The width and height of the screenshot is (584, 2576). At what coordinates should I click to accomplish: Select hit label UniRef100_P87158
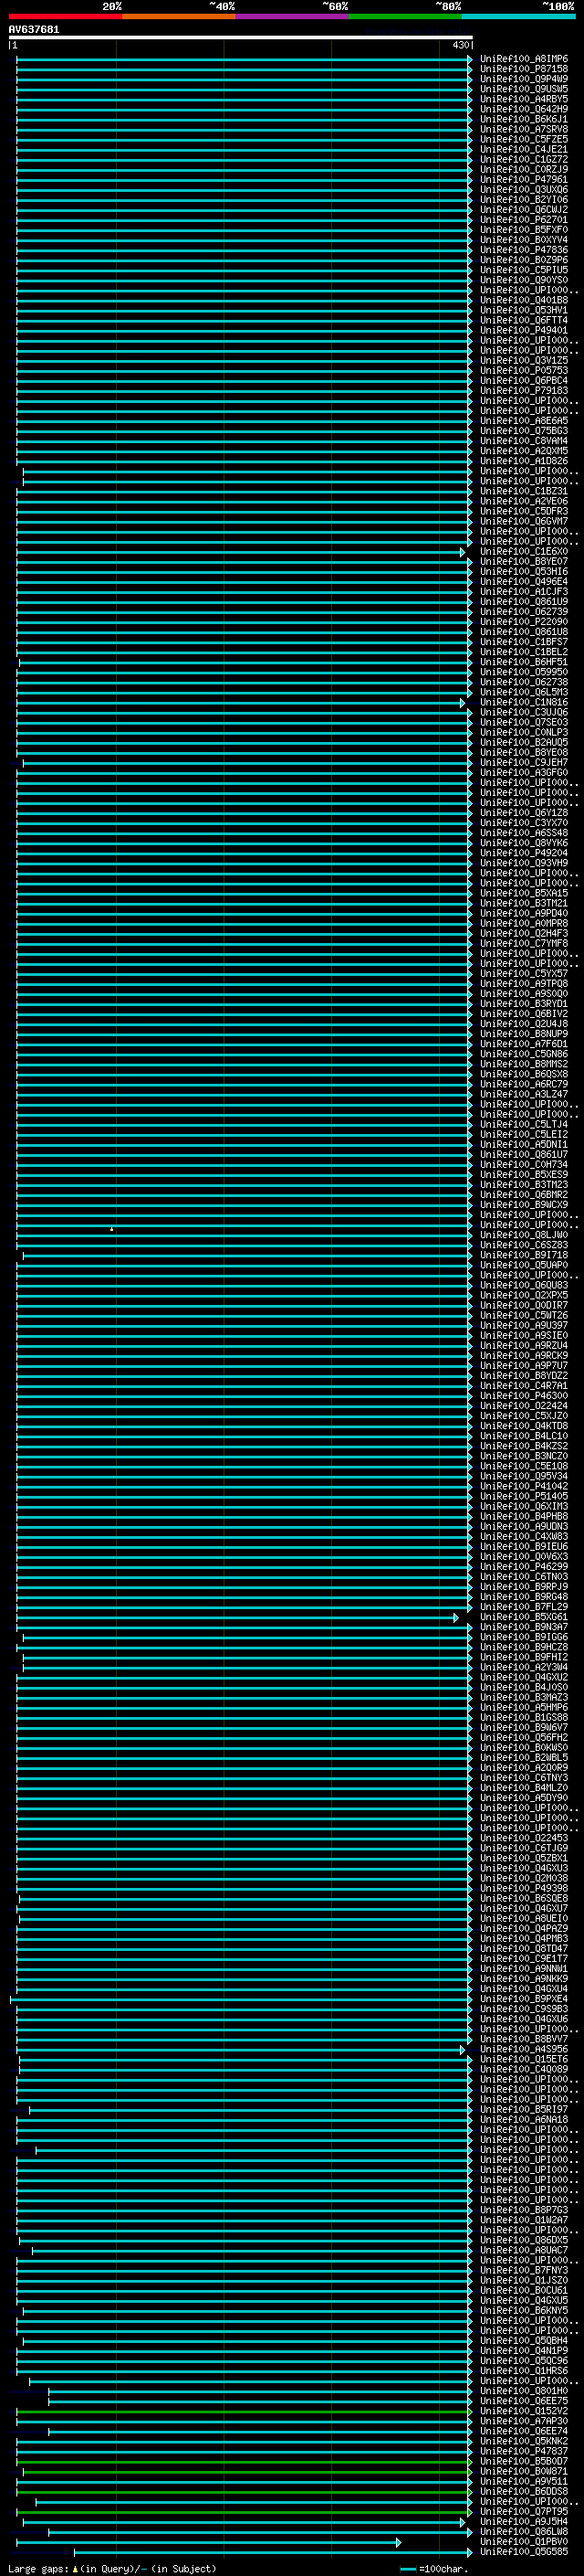(524, 70)
